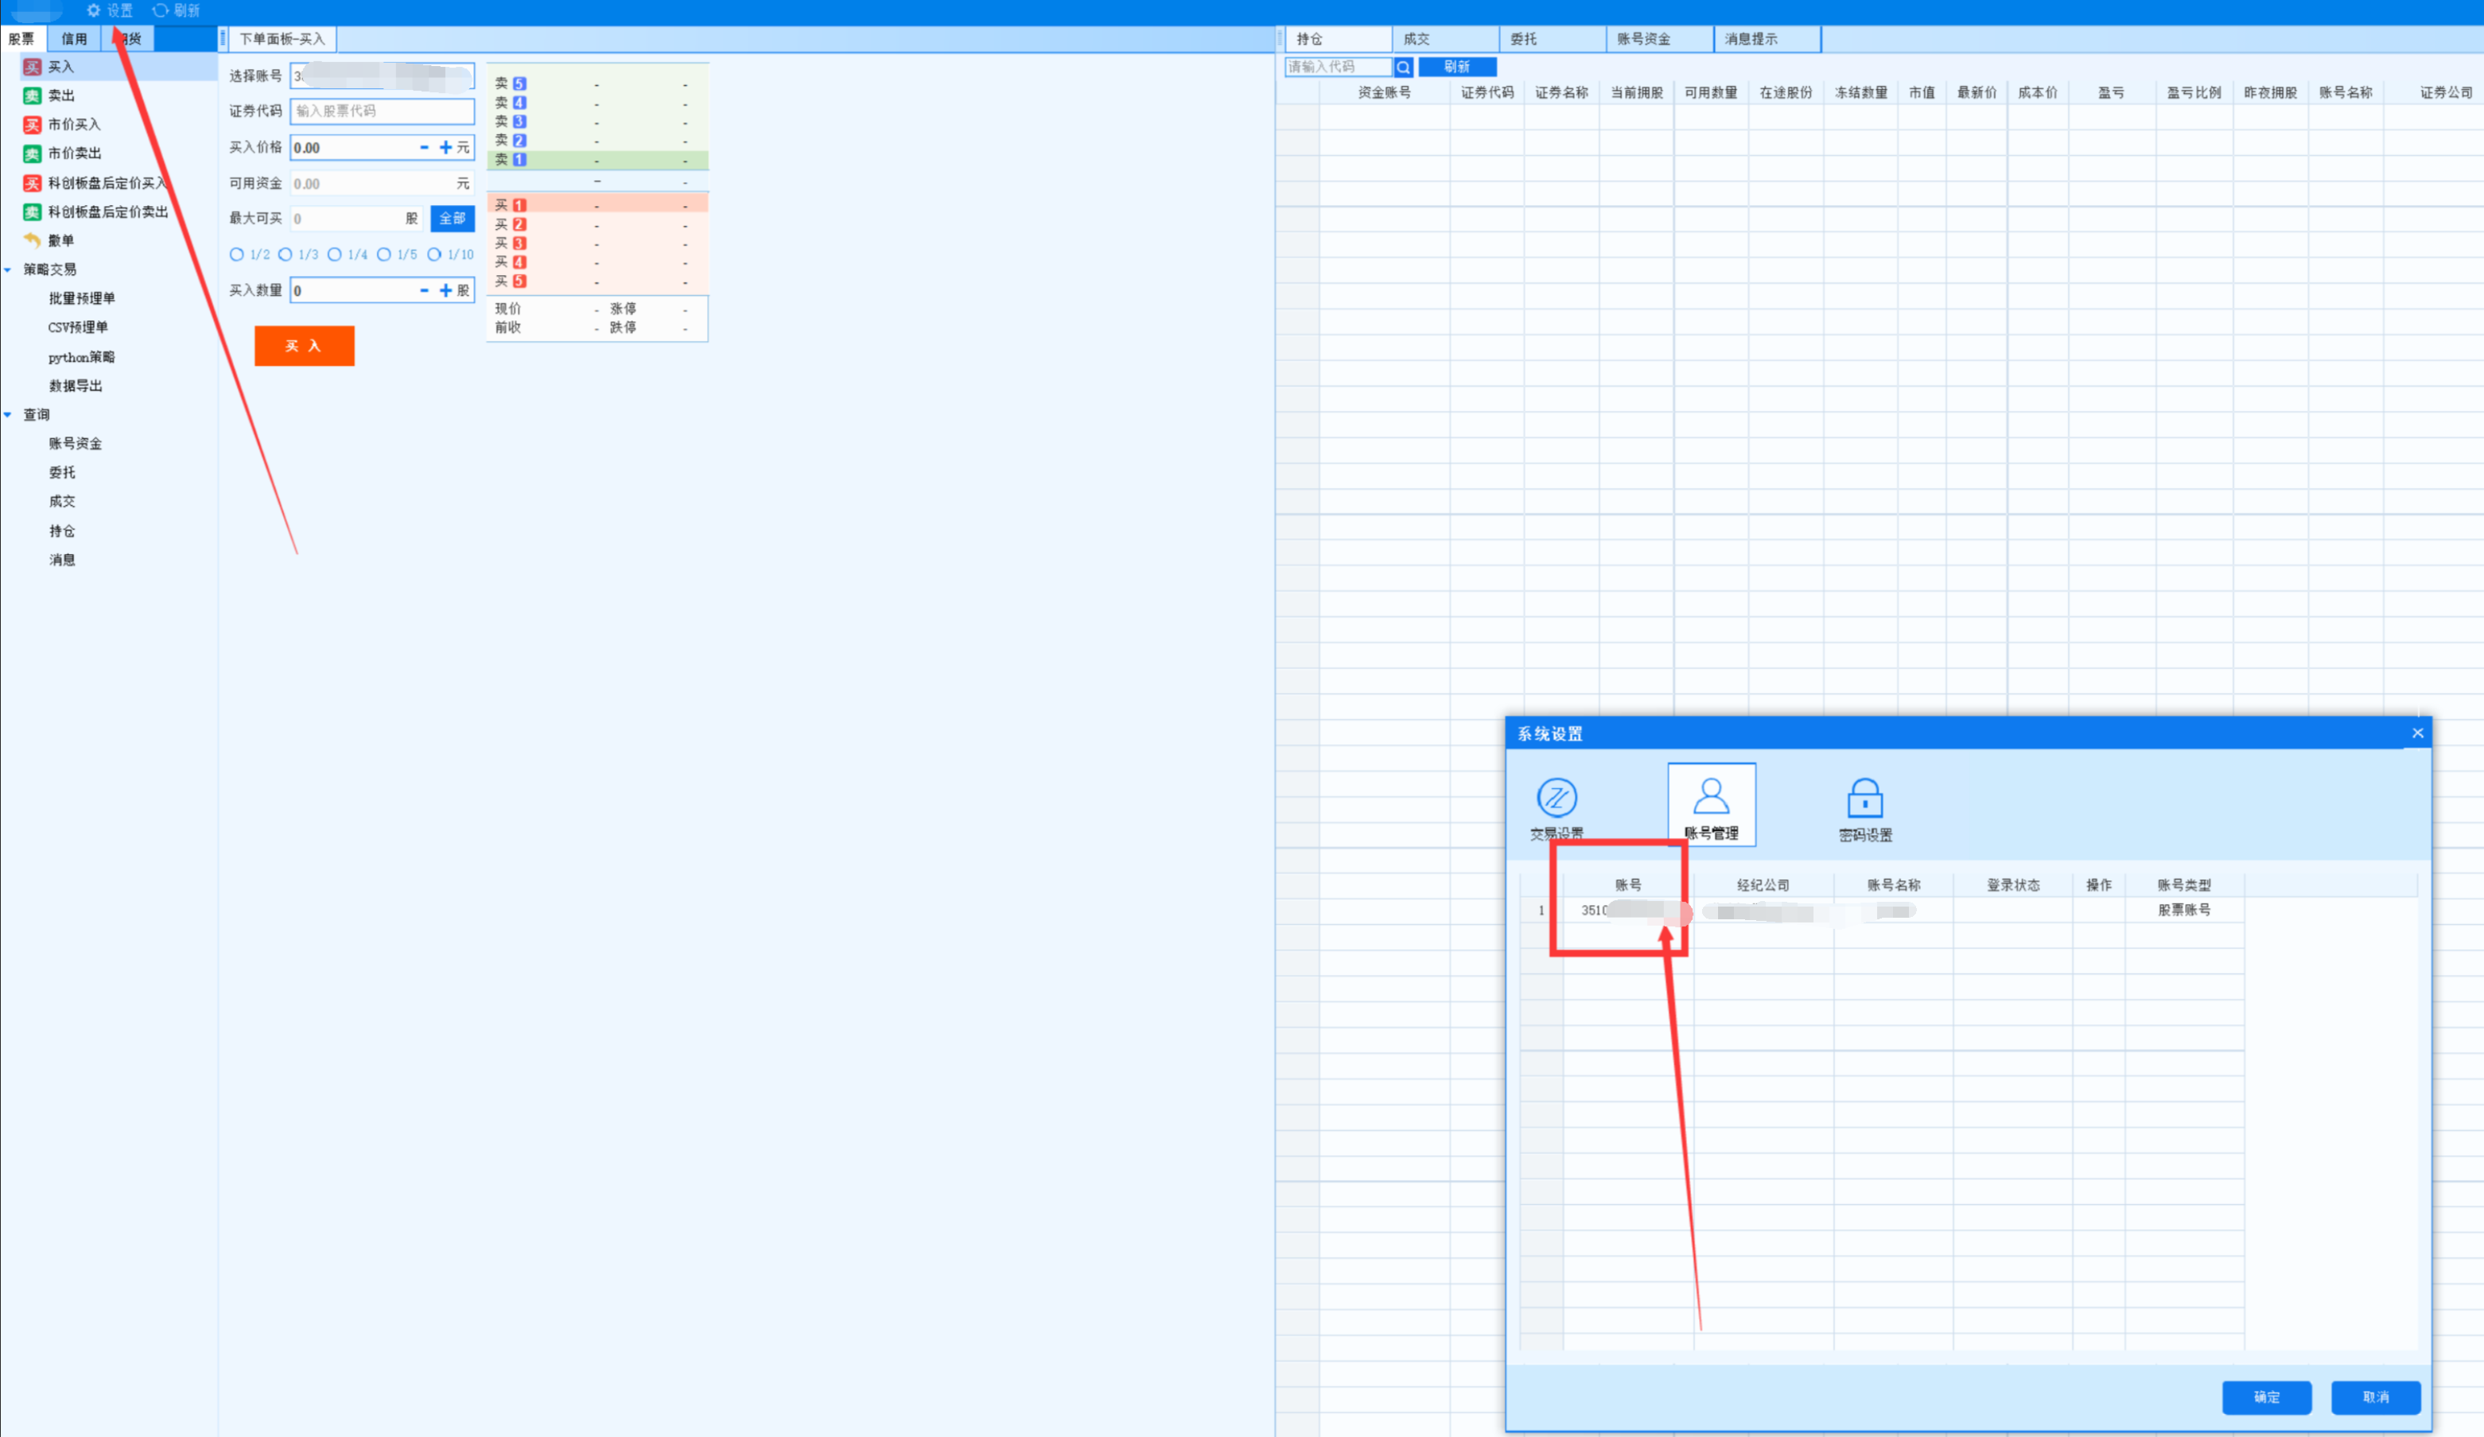The width and height of the screenshot is (2484, 1437).
Task: Select the 账号管理 account management icon
Action: click(x=1710, y=795)
